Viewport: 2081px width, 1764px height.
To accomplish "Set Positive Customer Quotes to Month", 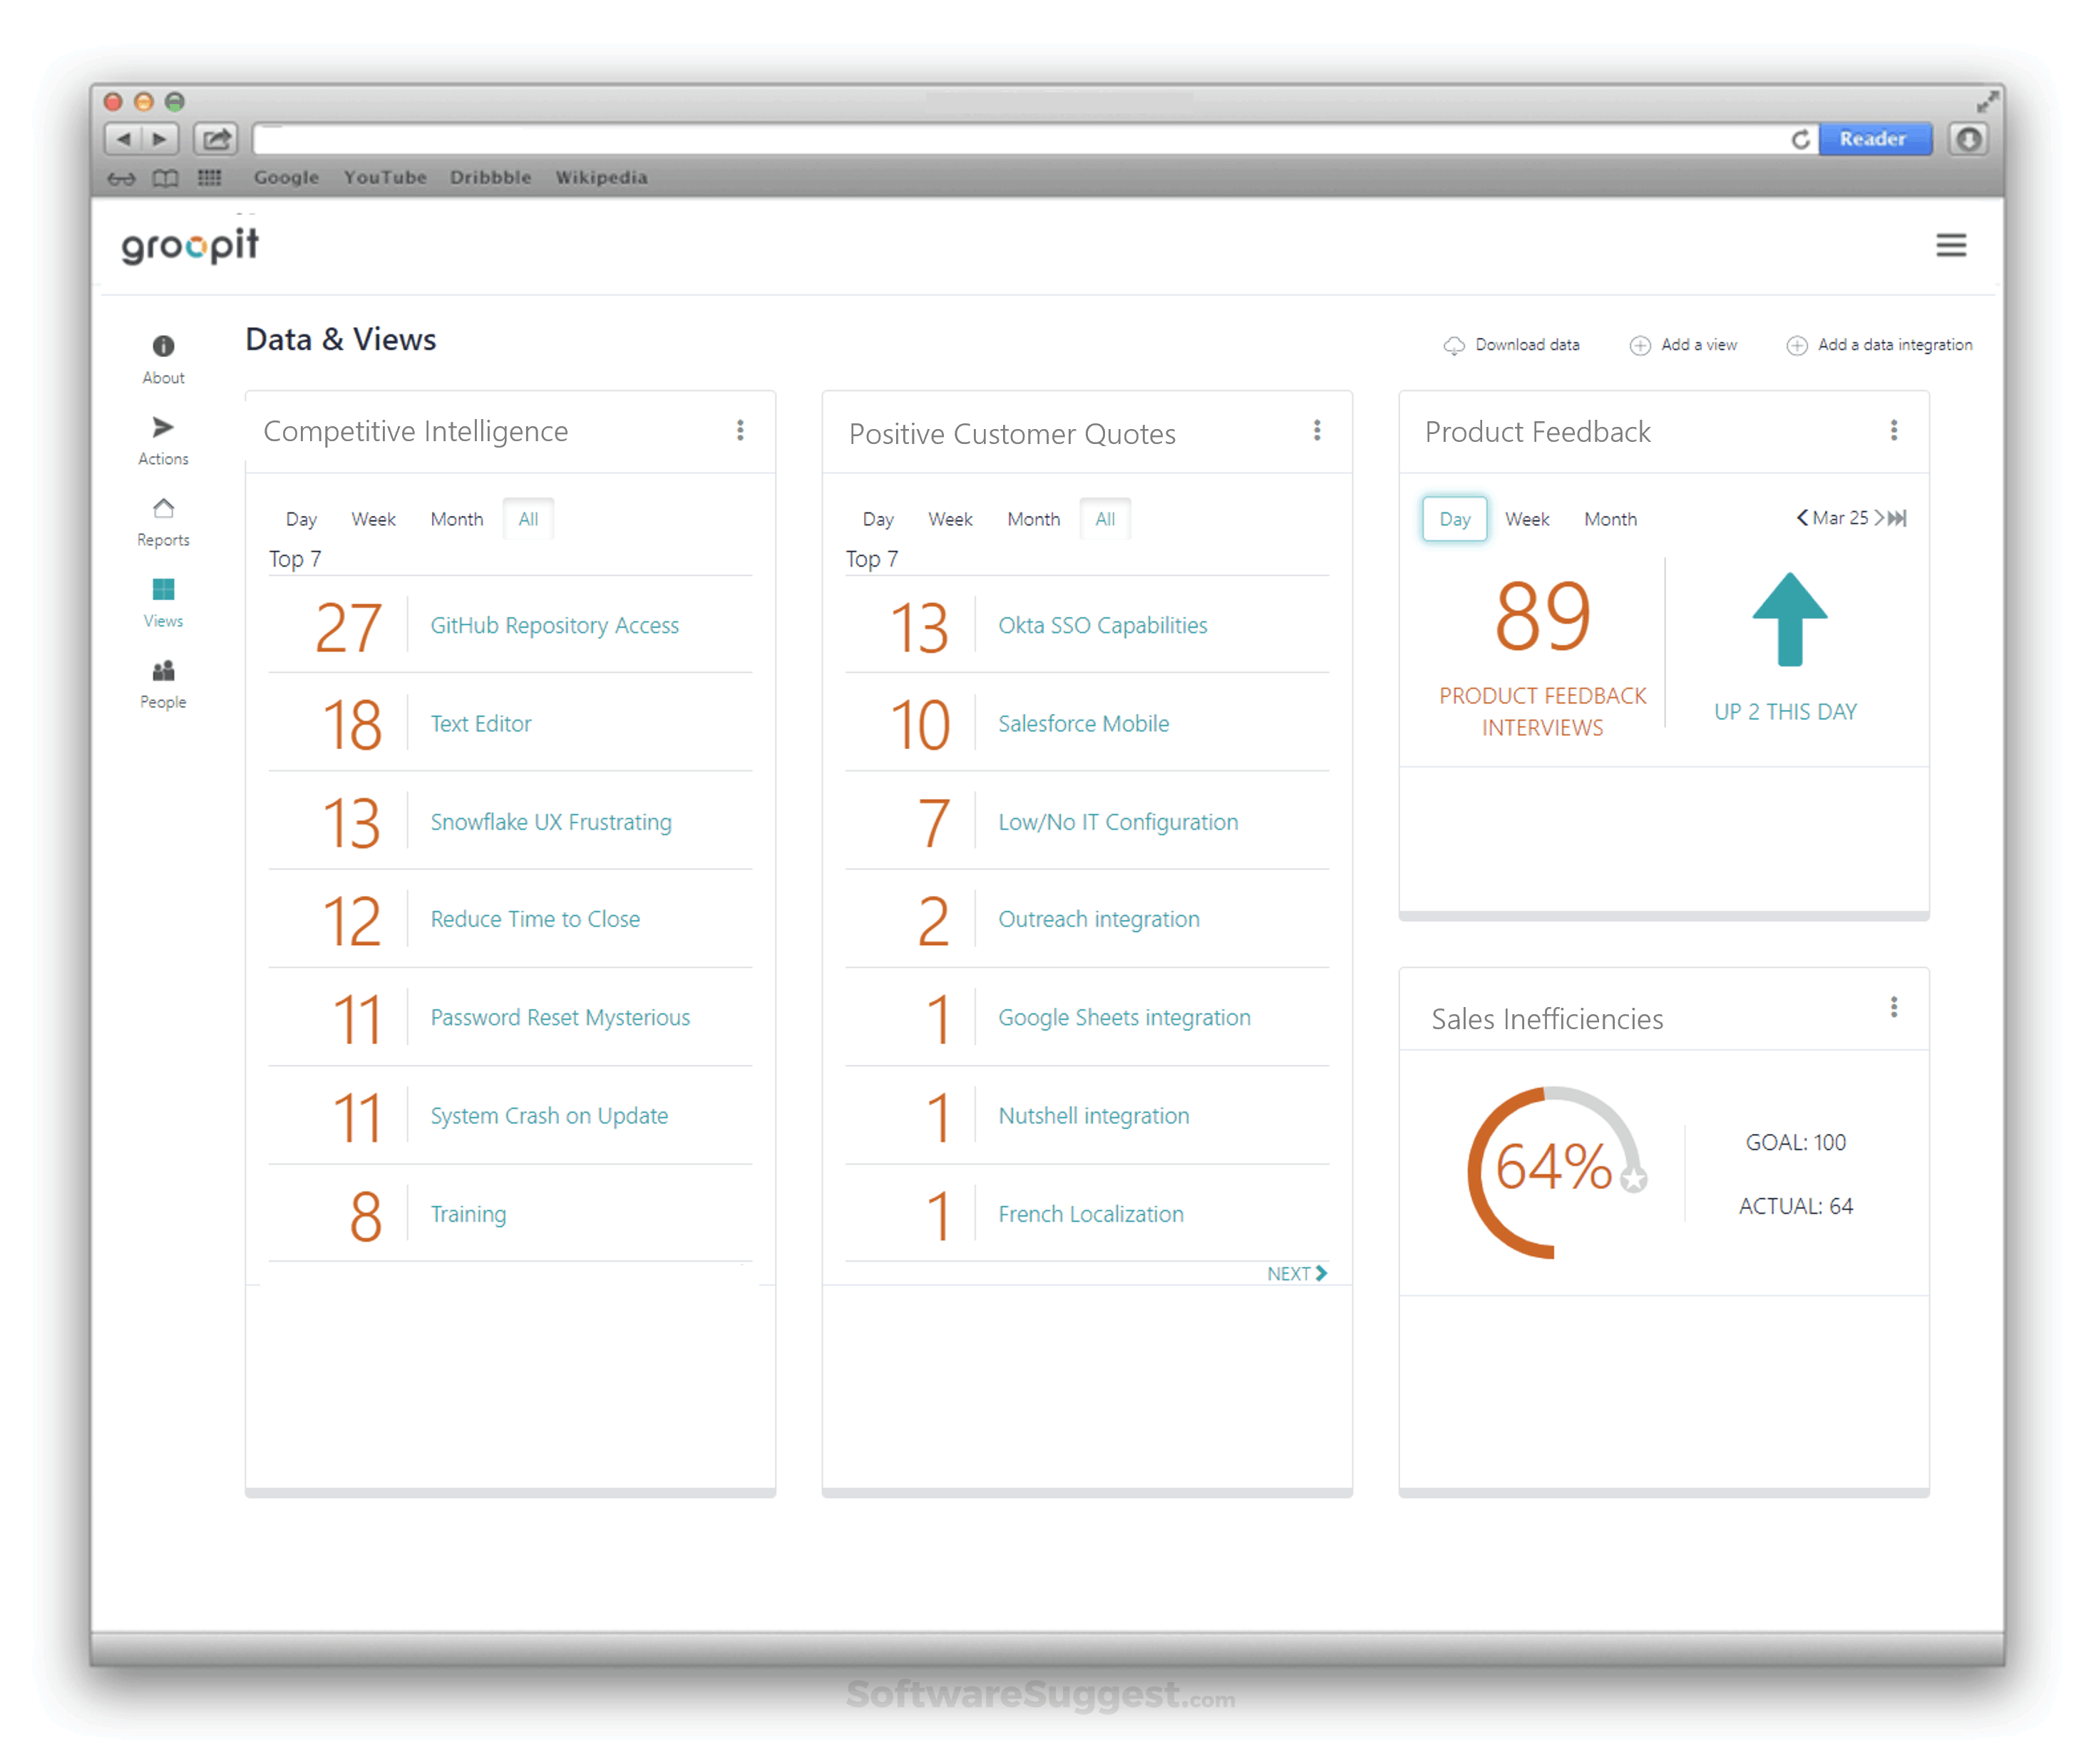I will click(1033, 519).
